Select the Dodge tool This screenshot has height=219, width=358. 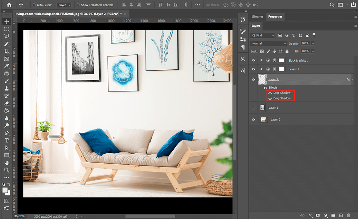7,125
